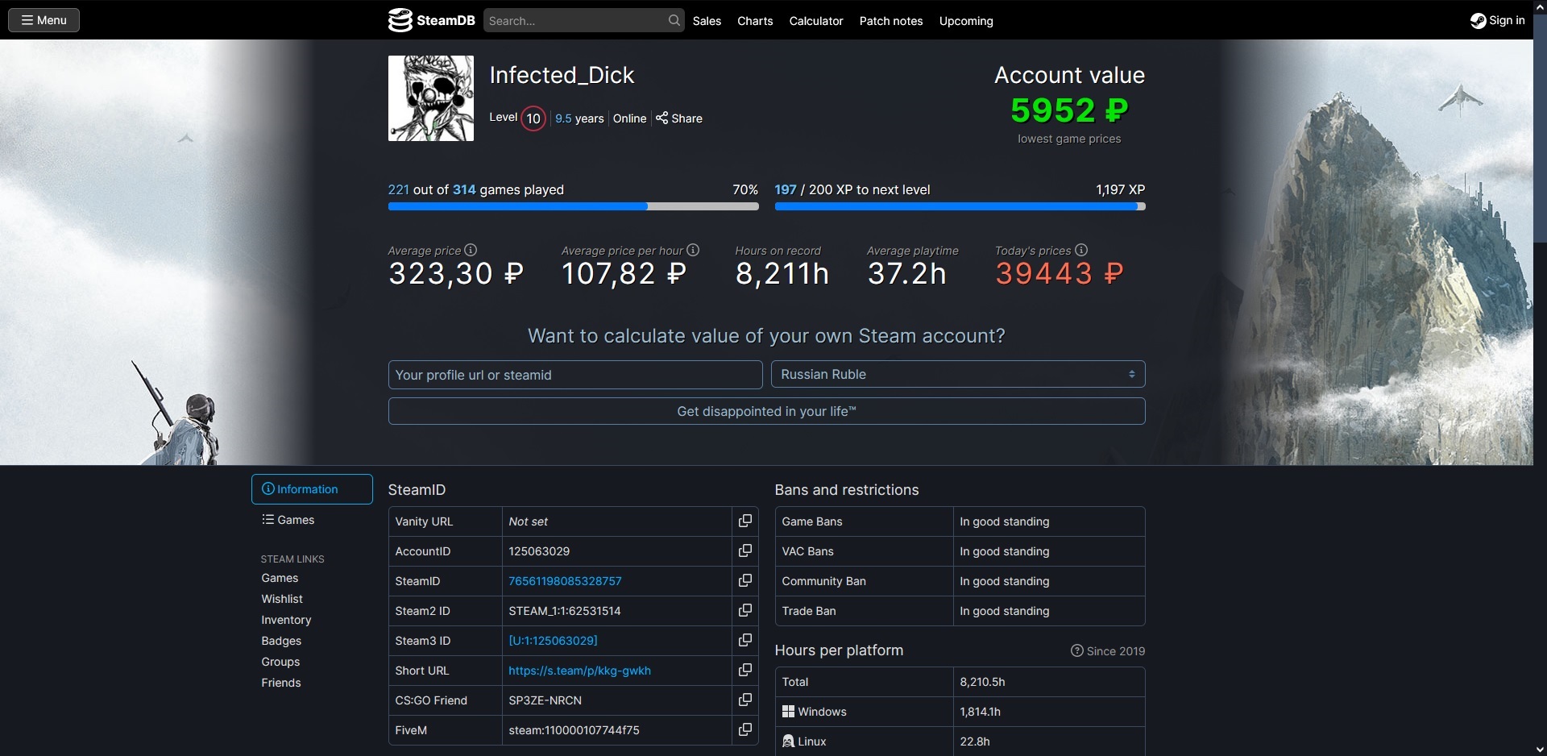Select the Information tab

pos(312,489)
